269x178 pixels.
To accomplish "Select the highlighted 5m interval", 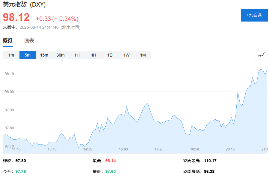I will [28, 55].
